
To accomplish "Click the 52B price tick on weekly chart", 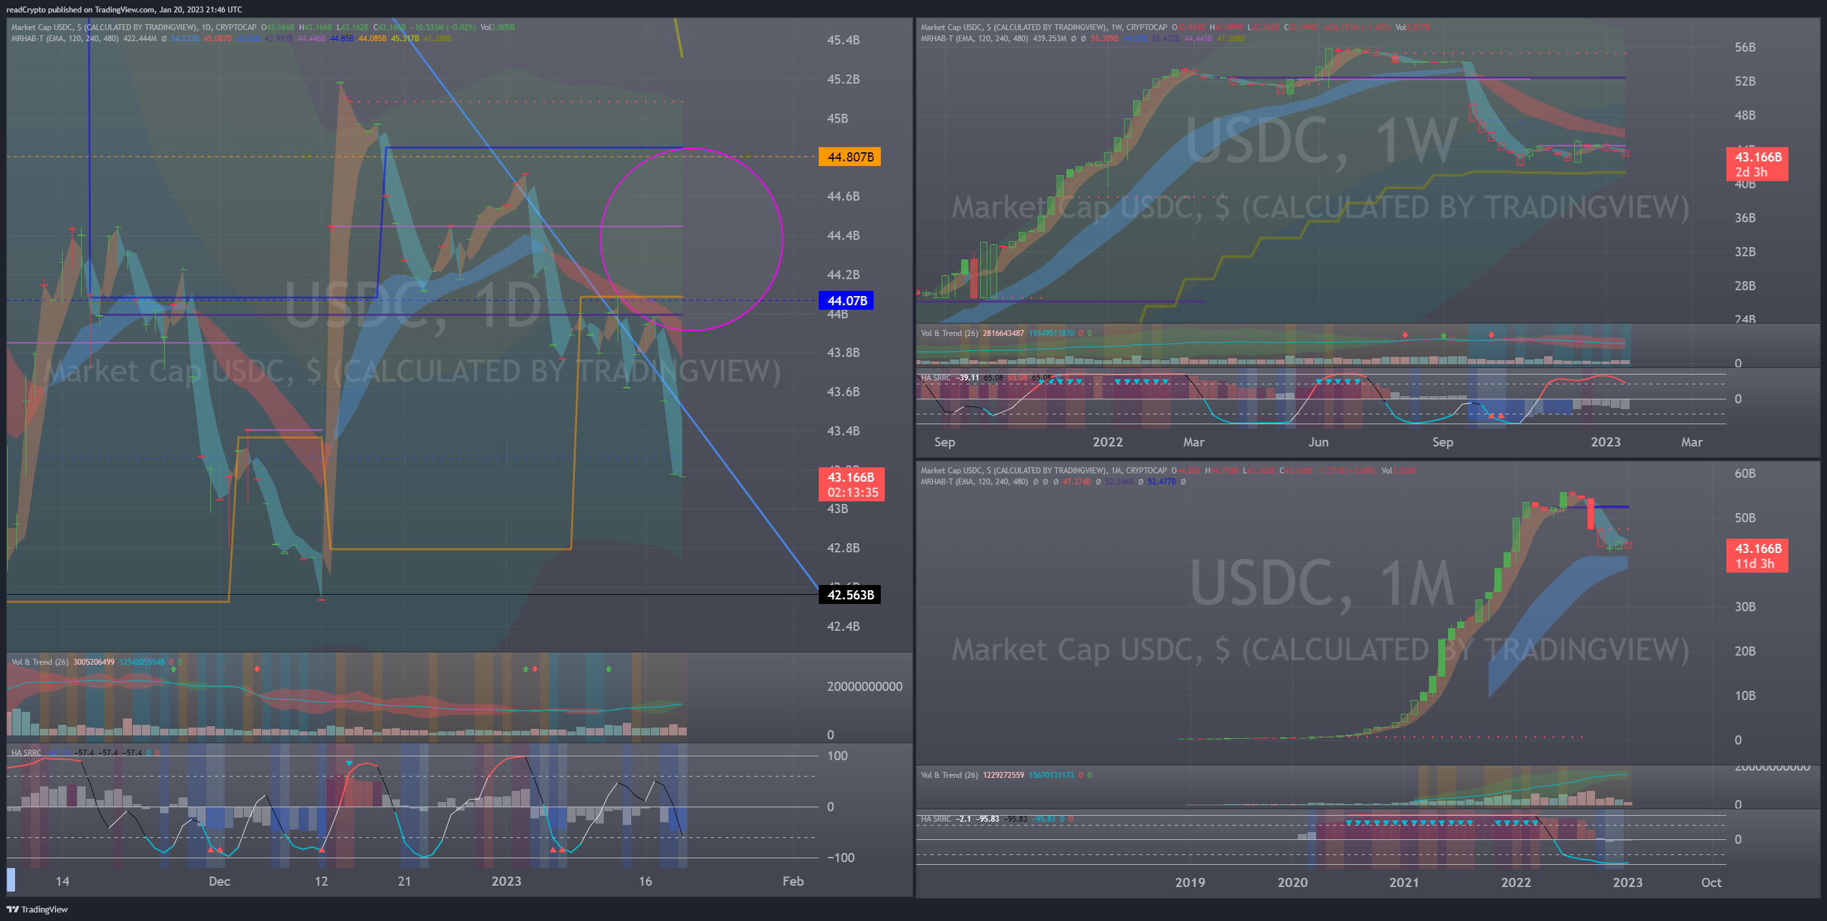I will pos(1745,82).
